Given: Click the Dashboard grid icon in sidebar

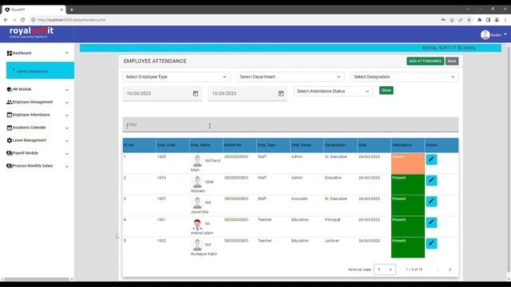Looking at the screenshot, I should [9, 53].
